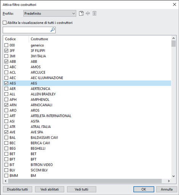Tick the ALLEN BRADLEY checkbox
Image resolution: width=179 pixels, height=195 pixels.
pyautogui.click(x=6, y=94)
